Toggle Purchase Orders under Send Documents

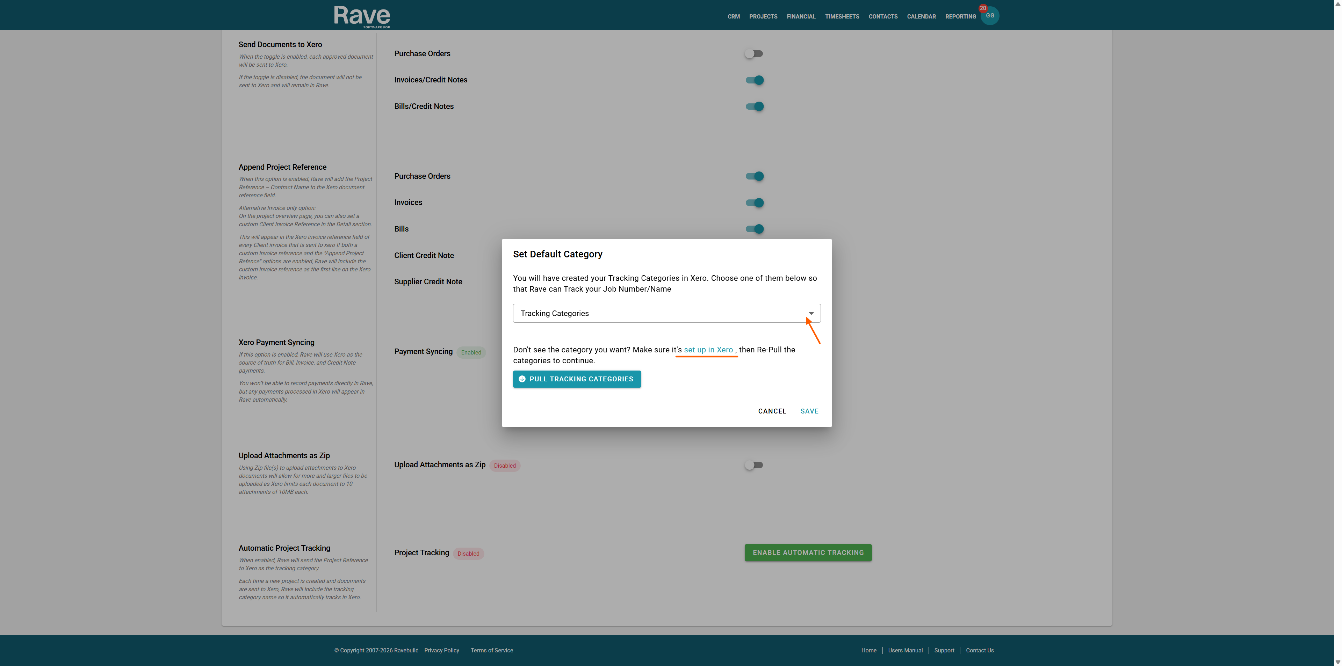[x=754, y=54]
